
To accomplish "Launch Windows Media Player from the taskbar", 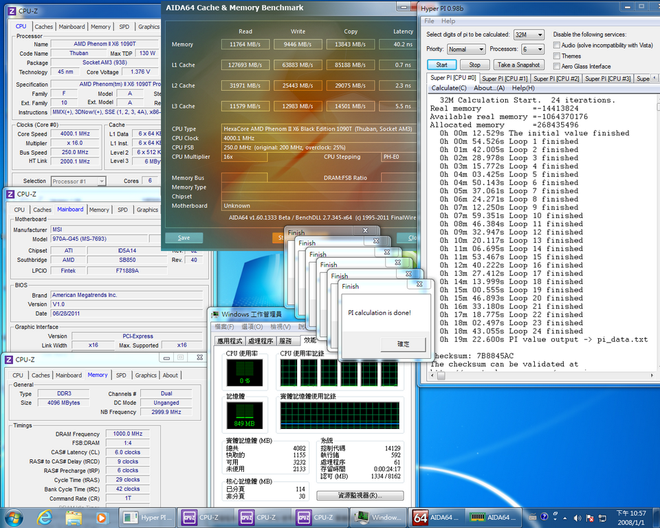I will point(101,518).
